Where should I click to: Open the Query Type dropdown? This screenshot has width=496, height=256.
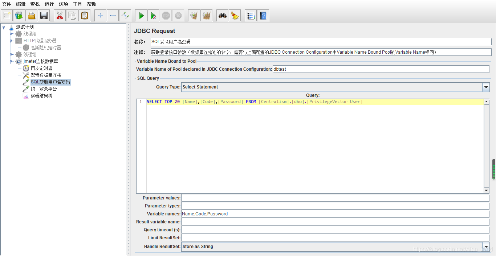[486, 87]
